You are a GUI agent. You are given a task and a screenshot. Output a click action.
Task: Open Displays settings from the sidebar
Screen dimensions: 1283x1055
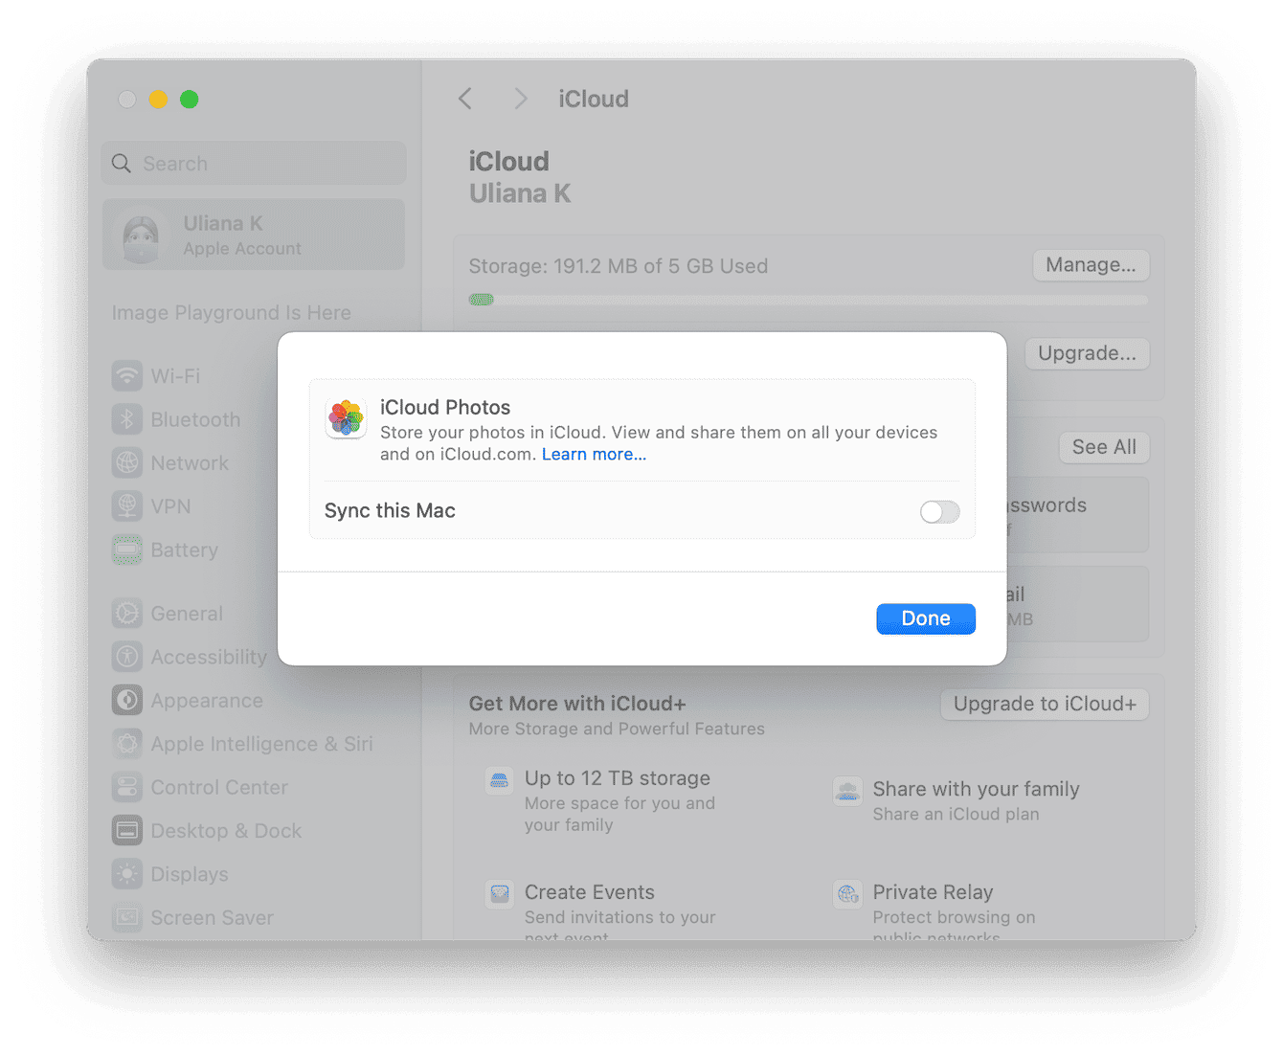191,874
